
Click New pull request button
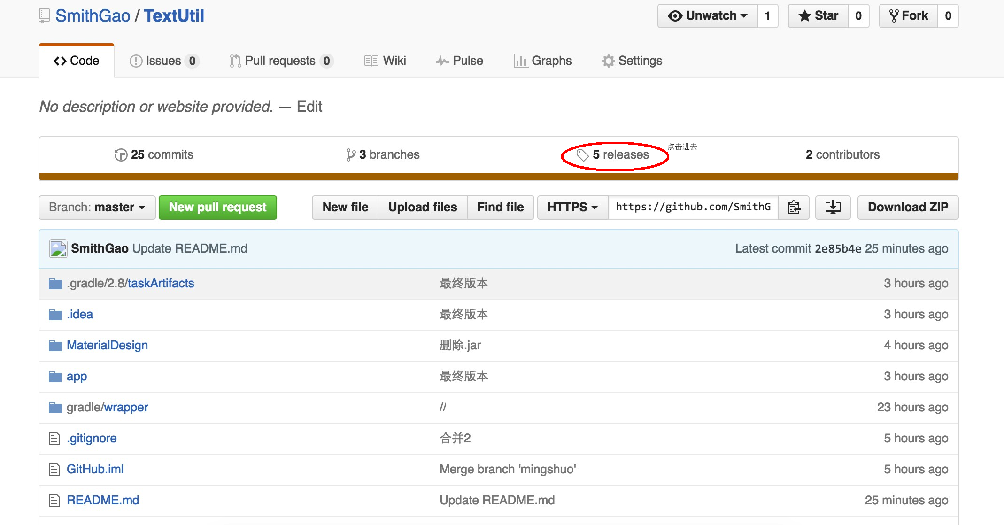tap(218, 208)
